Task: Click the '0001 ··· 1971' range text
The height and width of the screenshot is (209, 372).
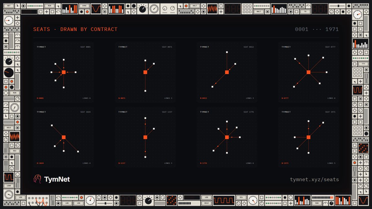Action: pyautogui.click(x=317, y=29)
